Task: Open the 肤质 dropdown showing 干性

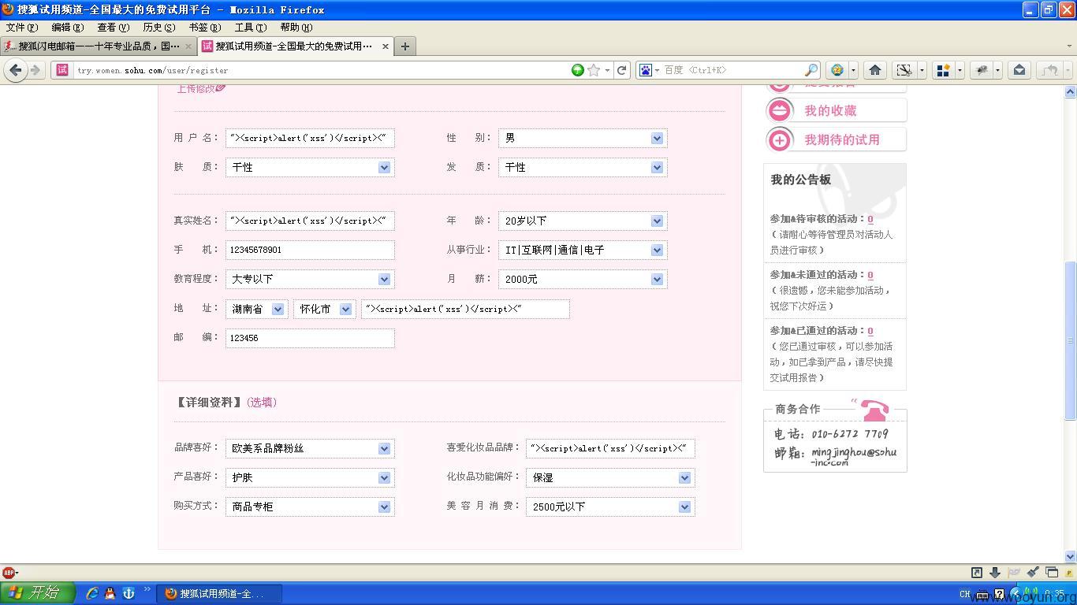Action: [x=310, y=167]
